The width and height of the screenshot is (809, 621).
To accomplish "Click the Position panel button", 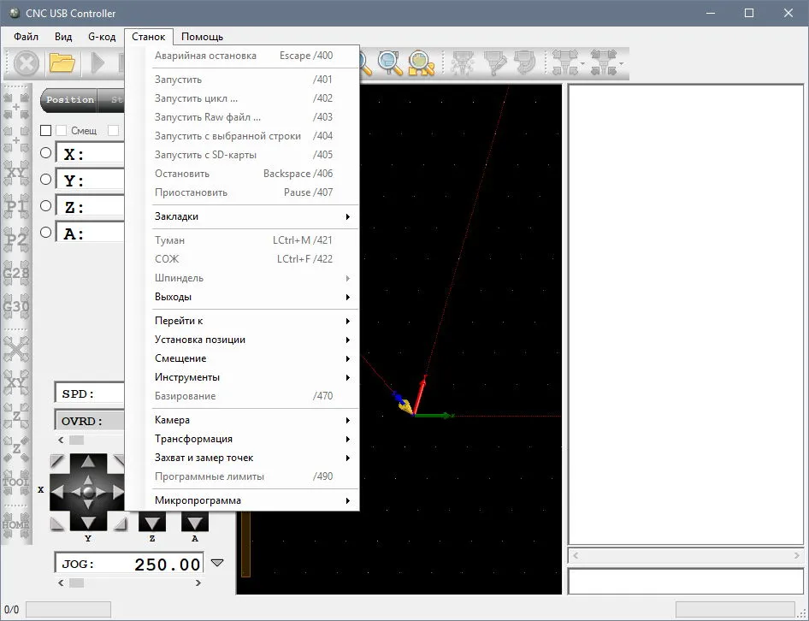I will coord(69,99).
